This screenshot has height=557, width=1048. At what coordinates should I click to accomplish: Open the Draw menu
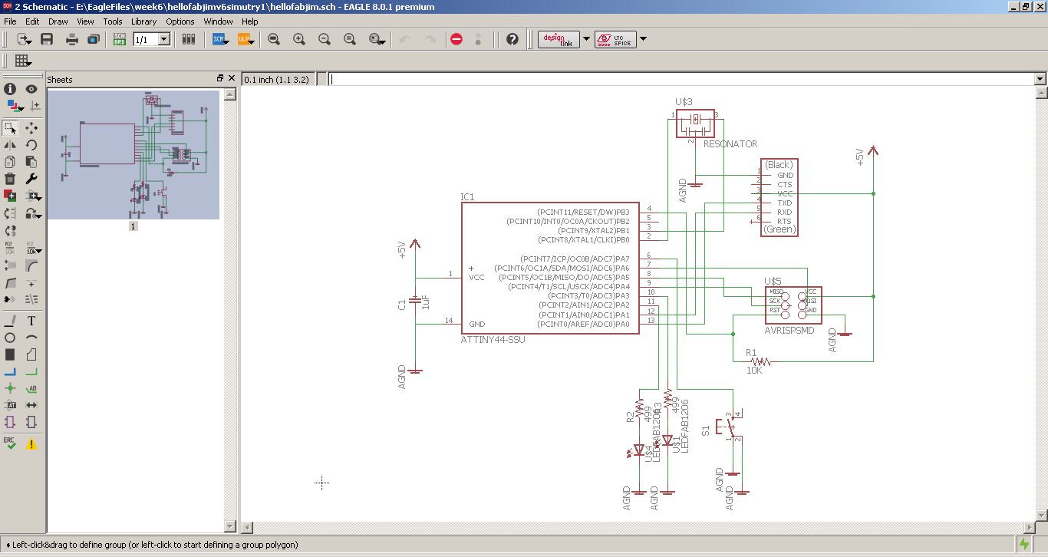(58, 21)
